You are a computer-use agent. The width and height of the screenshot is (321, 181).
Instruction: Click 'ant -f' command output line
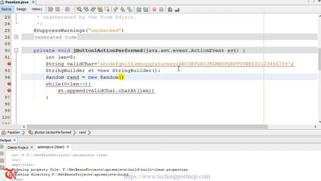click(x=59, y=155)
